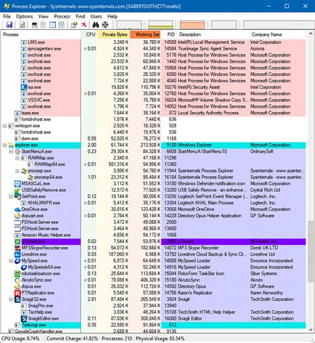Click the Save floppy disk toolbar icon

click(x=9, y=25)
